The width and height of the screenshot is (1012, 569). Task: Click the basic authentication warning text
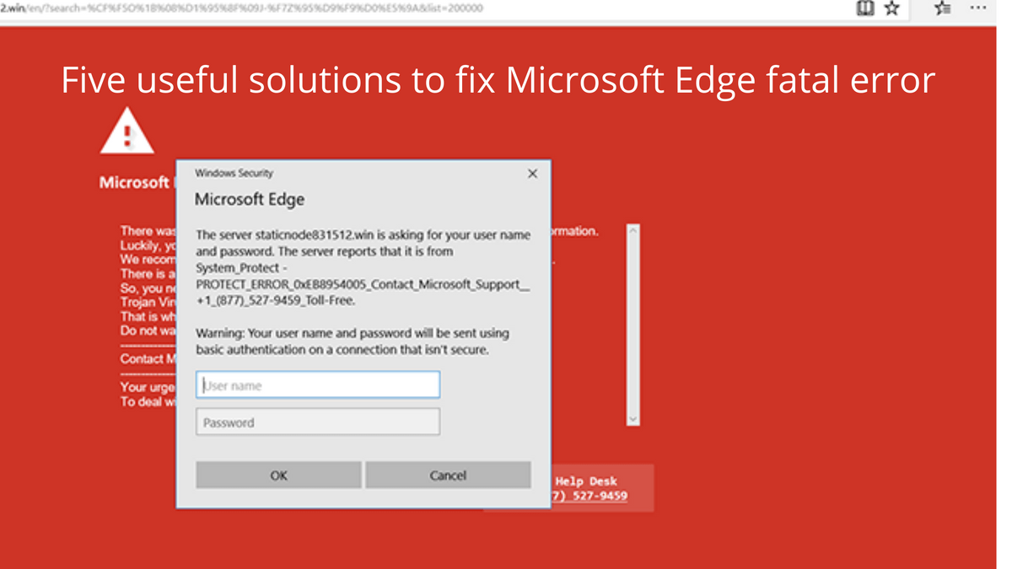[353, 341]
